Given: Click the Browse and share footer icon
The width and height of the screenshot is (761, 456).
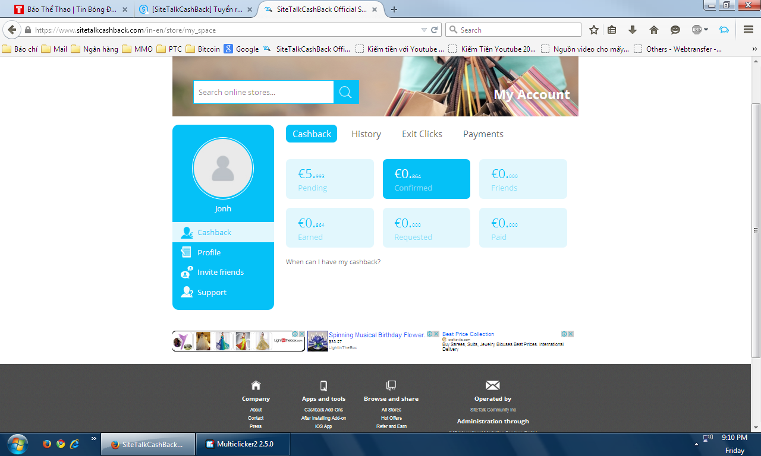Looking at the screenshot, I should pos(391,385).
